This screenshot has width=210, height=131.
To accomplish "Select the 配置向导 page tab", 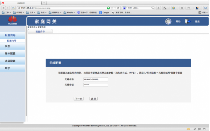I will 40,31.
